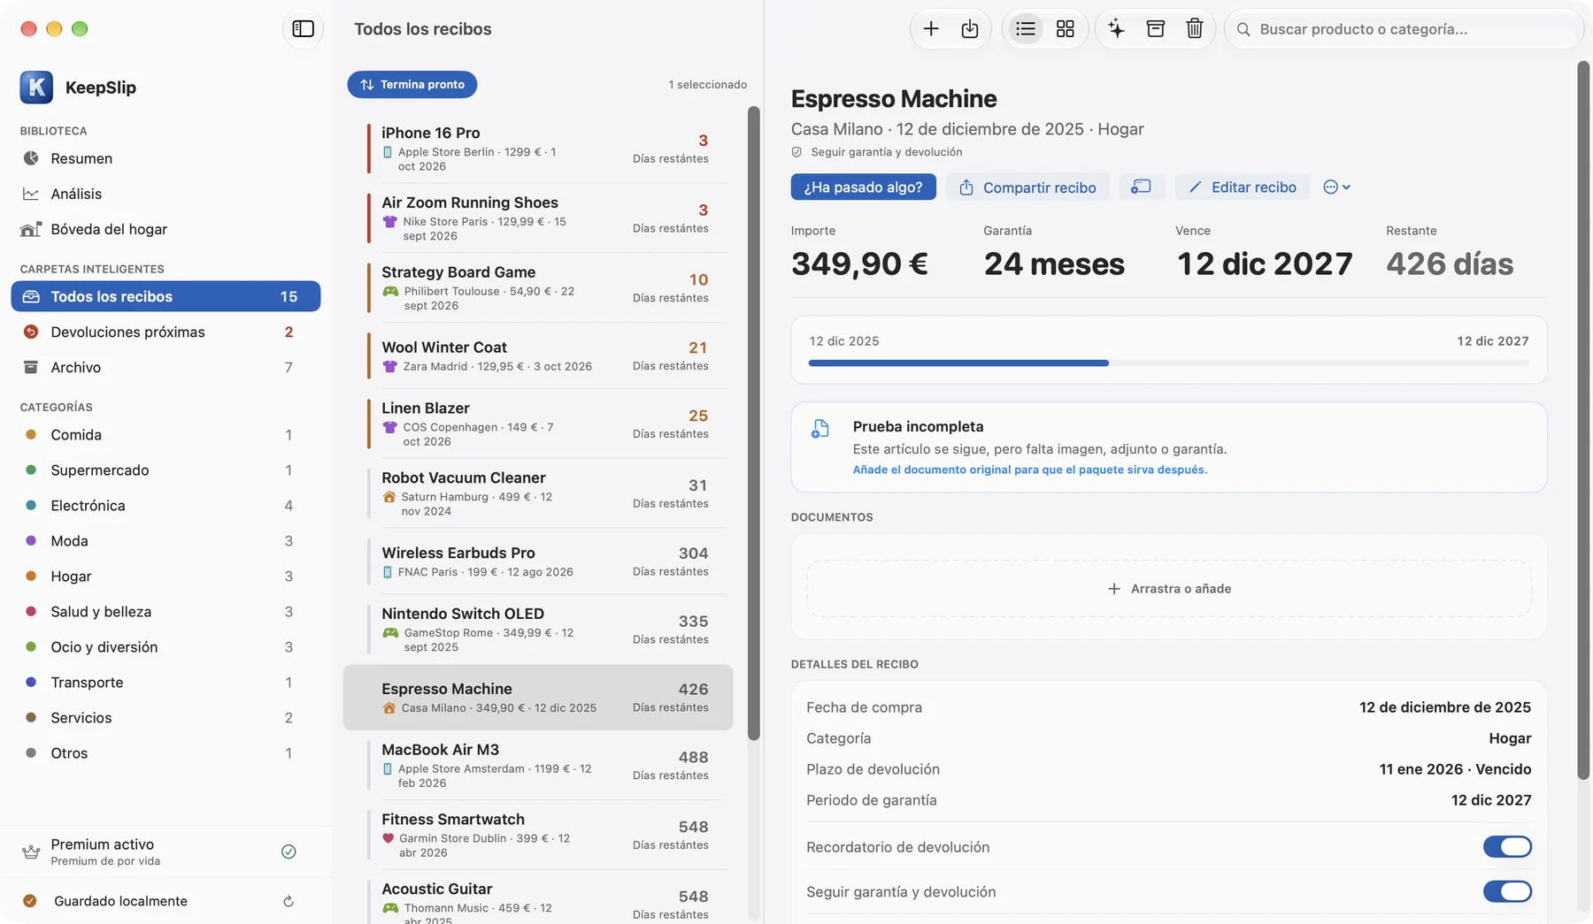The height and width of the screenshot is (924, 1593).
Task: Toggle Seguir garantía y devolución switch
Action: tap(1507, 891)
